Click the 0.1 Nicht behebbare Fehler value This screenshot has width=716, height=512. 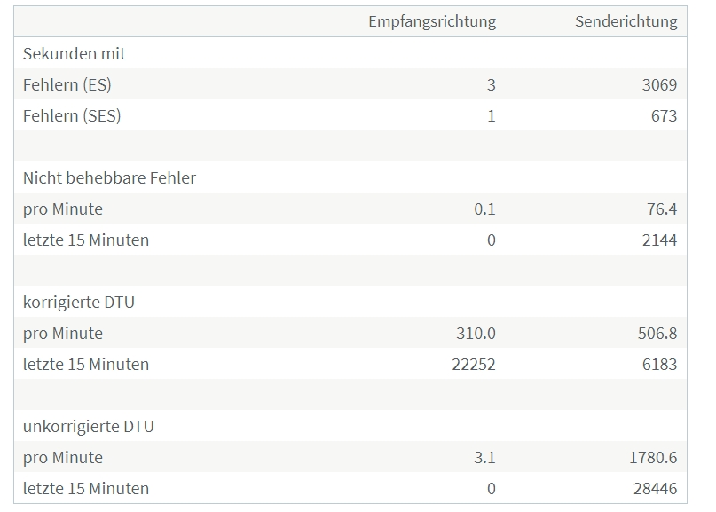coord(484,209)
